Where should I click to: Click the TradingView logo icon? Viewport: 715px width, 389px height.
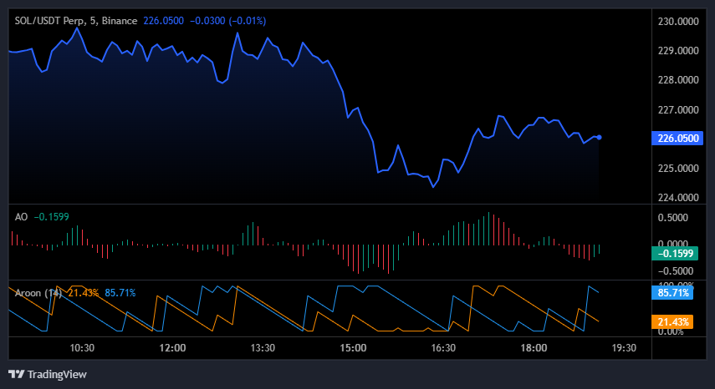point(16,374)
